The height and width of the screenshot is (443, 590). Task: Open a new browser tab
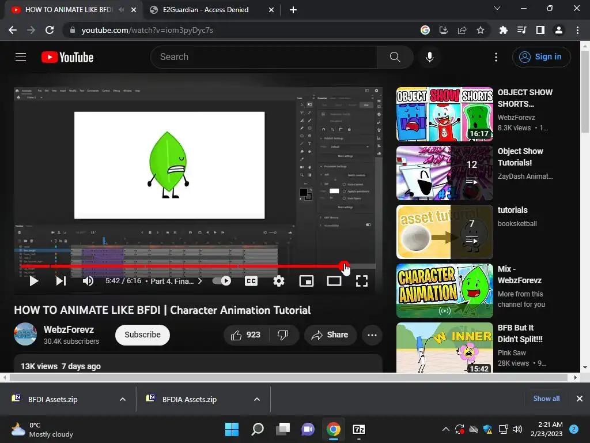tap(293, 10)
